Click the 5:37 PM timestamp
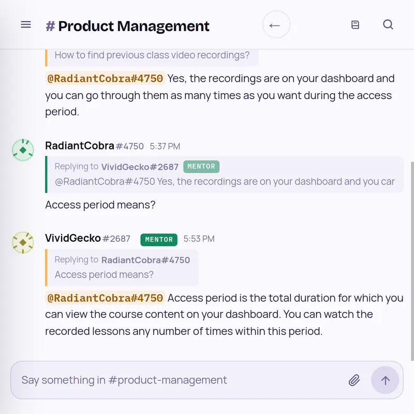Screen dimensions: 414x414 165,146
